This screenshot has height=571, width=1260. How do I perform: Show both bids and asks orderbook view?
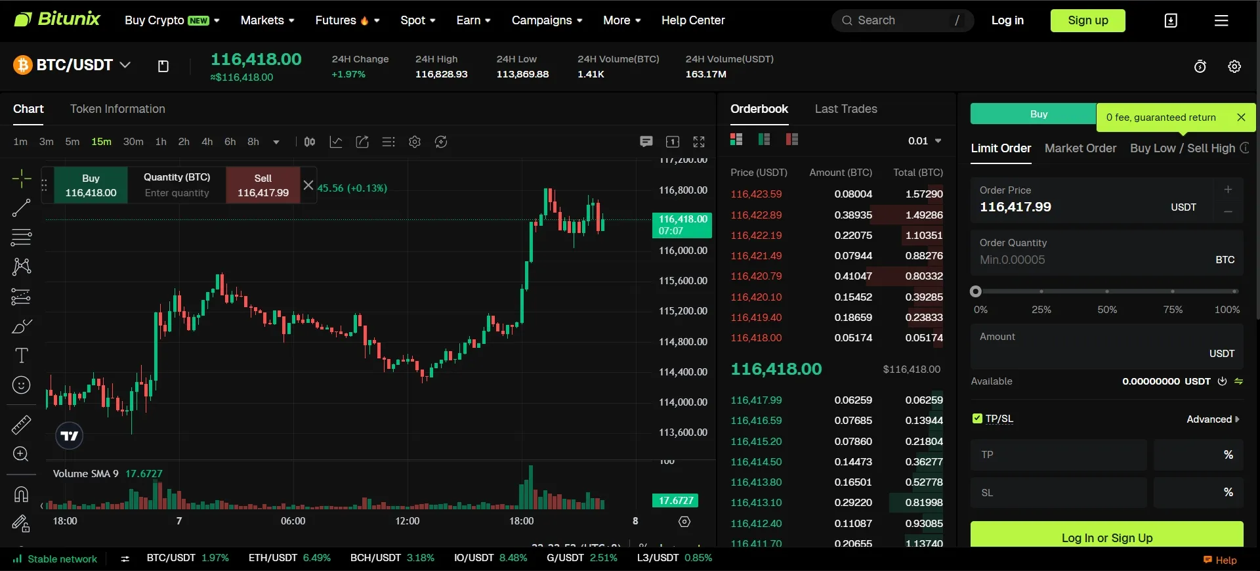(736, 139)
